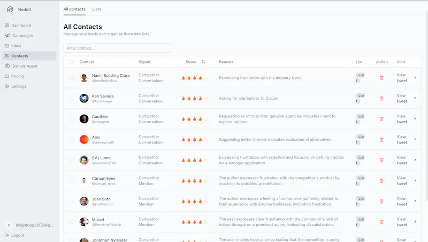Check the Jose Soto row checkbox
Viewport: 428px width, 242px height.
pos(72,200)
